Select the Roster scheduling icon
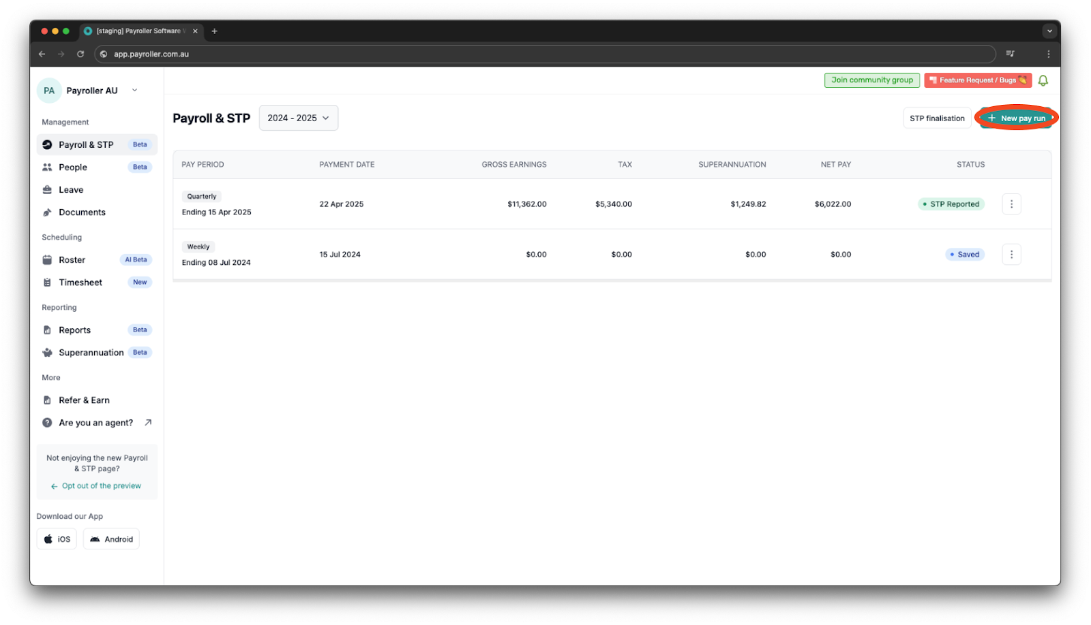1091x625 pixels. (x=46, y=259)
